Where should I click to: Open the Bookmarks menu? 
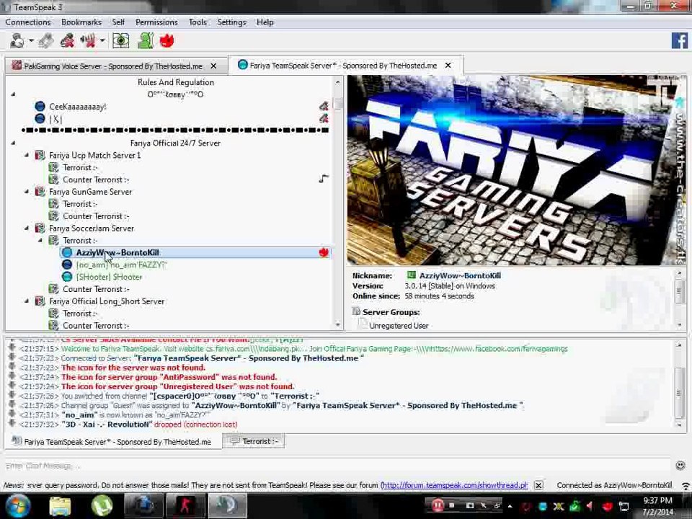pos(81,22)
